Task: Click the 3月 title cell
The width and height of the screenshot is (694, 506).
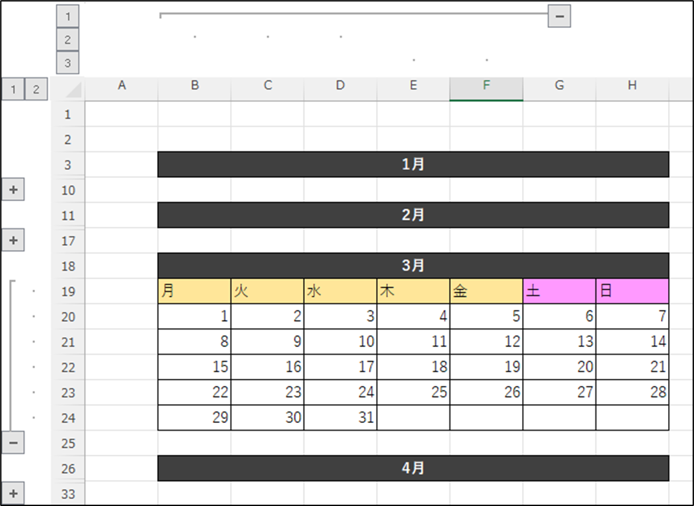Action: click(413, 266)
